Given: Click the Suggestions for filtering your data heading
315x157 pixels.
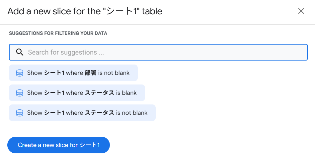Looking at the screenshot, I should 58,33.
